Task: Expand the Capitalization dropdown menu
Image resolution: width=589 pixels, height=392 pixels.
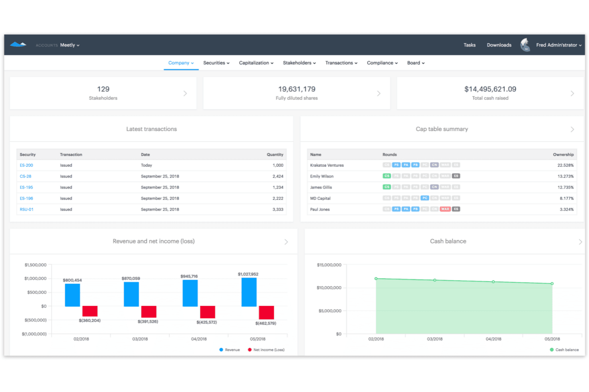Action: click(256, 63)
